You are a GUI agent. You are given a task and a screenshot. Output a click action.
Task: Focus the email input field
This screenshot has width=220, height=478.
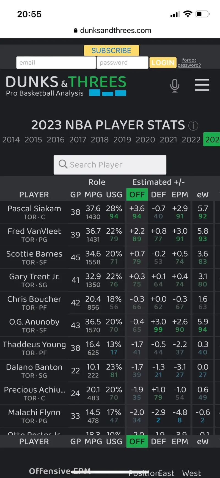coord(56,63)
